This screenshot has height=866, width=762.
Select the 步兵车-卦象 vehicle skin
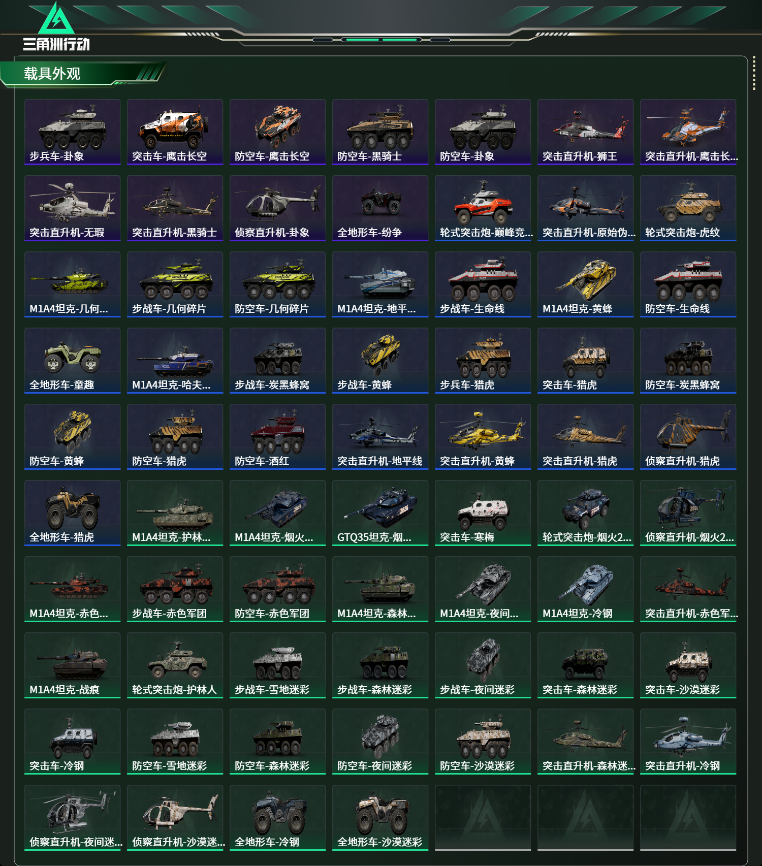click(72, 132)
